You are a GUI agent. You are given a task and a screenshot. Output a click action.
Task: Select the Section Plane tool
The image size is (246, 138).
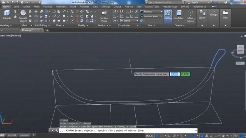coord(104,16)
